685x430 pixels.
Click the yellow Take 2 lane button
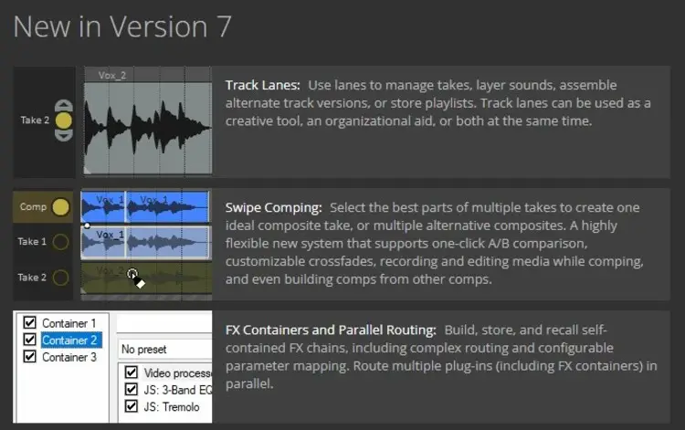(63, 121)
